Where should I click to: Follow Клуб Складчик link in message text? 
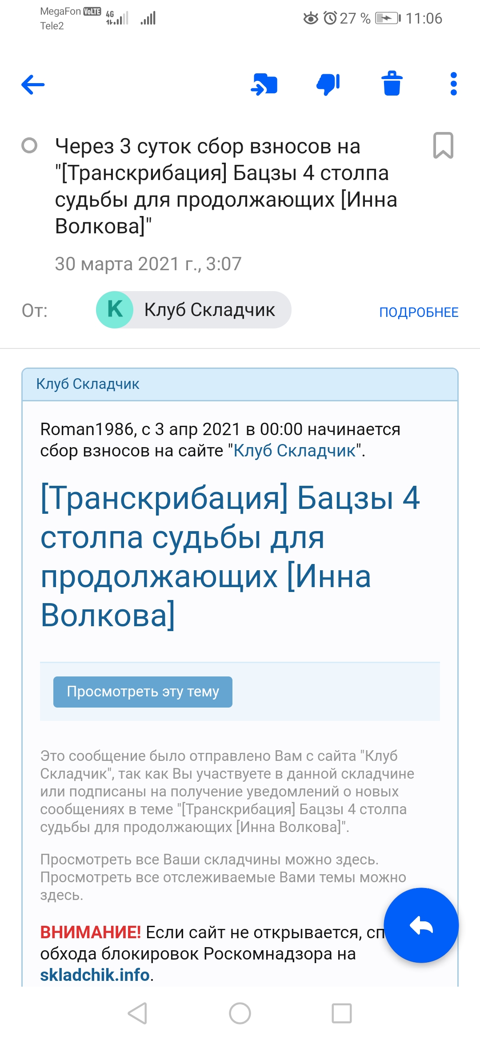click(x=294, y=451)
